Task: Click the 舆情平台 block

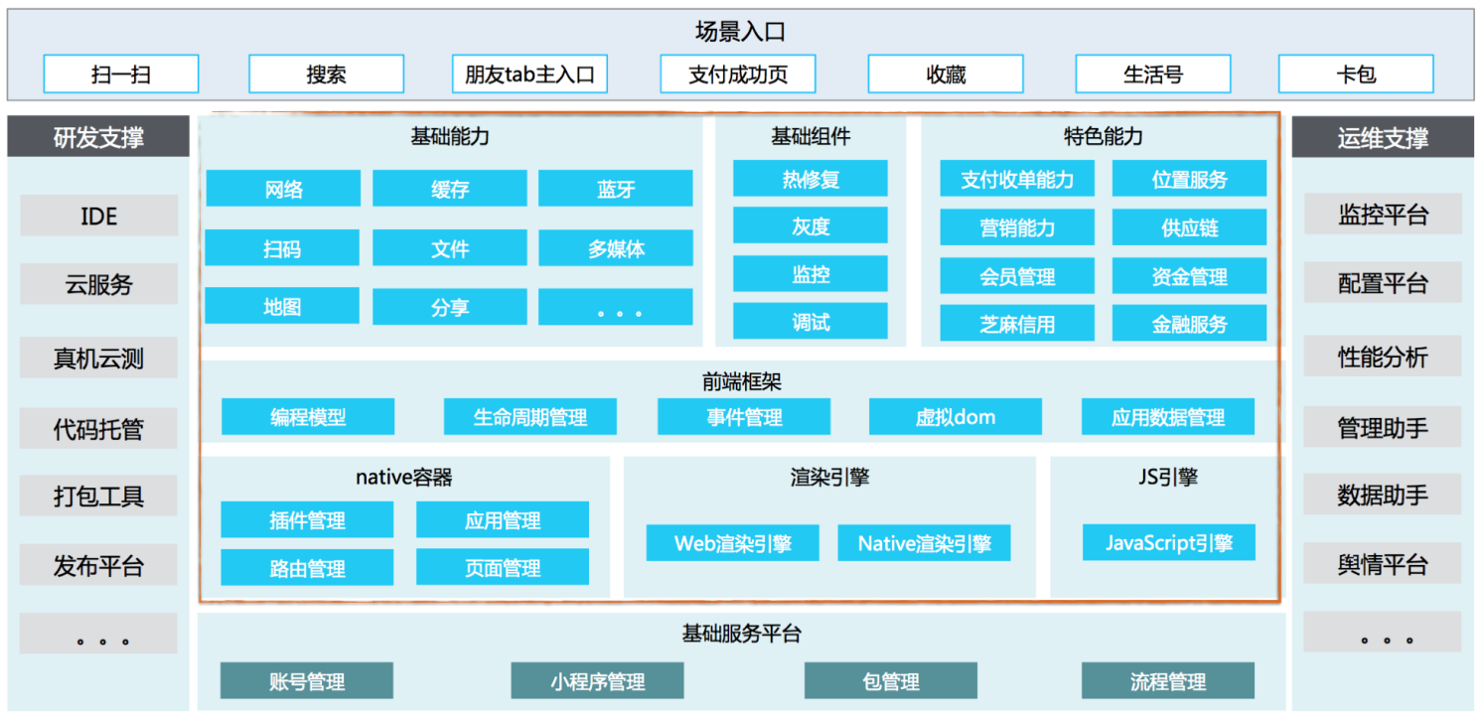Action: click(x=1383, y=564)
